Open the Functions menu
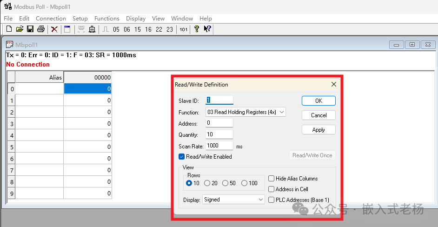 [x=106, y=19]
